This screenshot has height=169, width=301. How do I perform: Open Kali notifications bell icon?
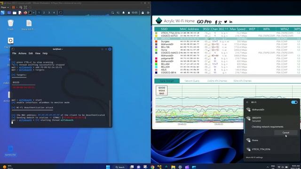tap(123, 13)
